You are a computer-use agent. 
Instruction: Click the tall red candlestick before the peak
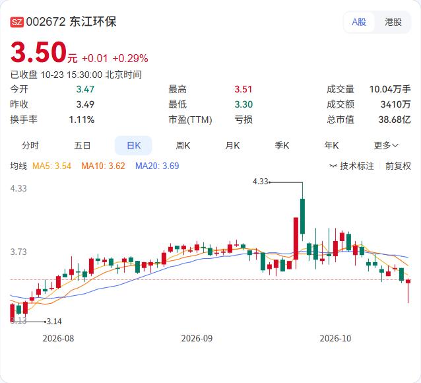[296, 238]
